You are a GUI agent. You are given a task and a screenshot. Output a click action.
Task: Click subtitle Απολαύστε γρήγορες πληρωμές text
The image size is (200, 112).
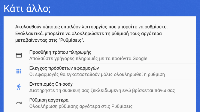click(88, 58)
